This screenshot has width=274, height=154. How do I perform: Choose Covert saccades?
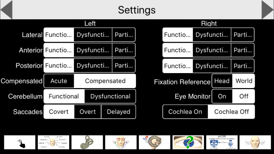59,112
